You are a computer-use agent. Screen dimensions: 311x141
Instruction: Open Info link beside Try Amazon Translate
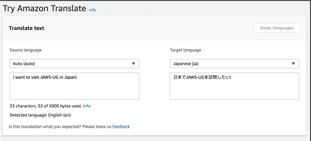tap(92, 10)
